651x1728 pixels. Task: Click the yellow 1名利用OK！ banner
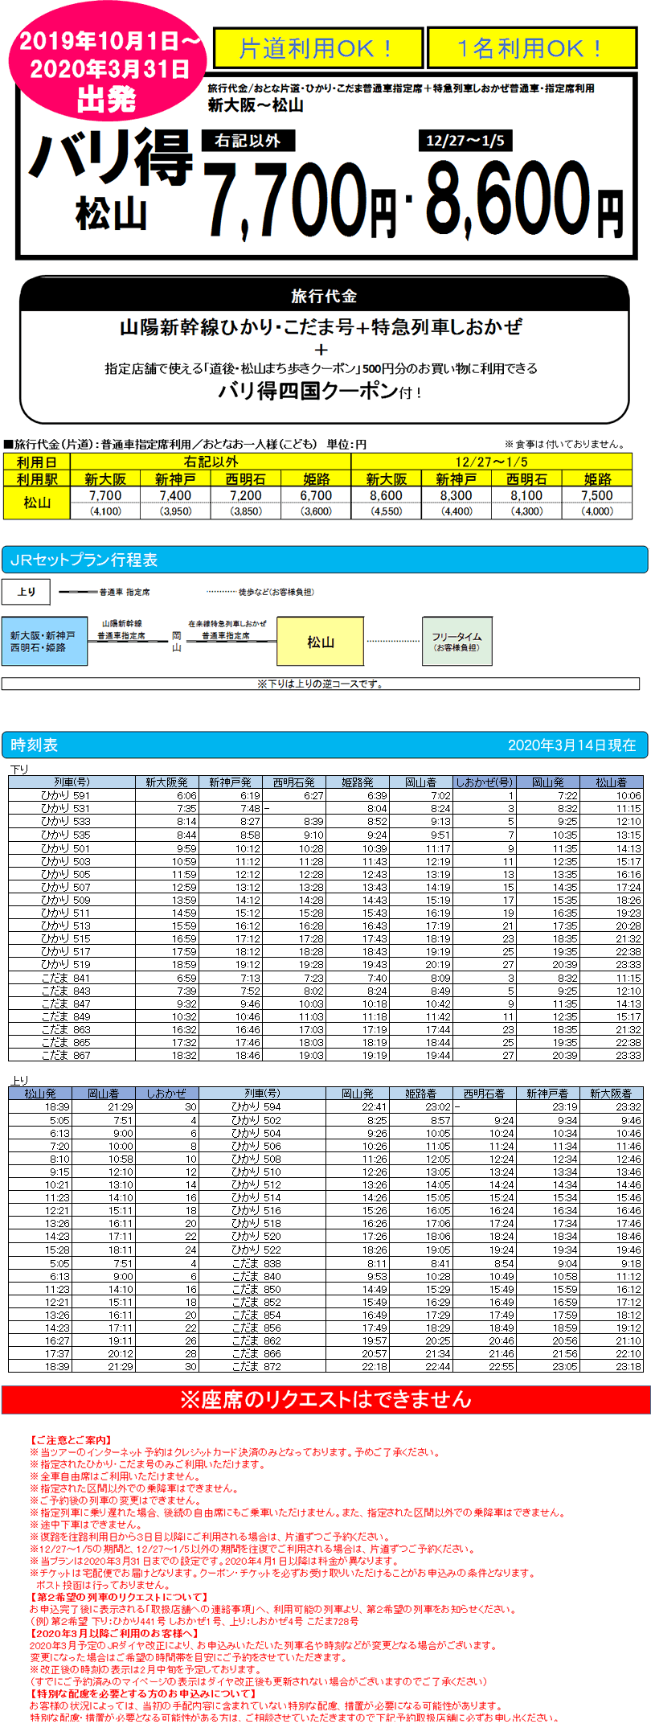[530, 49]
